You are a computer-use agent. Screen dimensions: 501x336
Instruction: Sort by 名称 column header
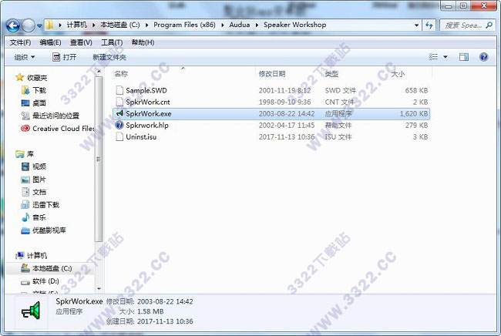(x=121, y=74)
